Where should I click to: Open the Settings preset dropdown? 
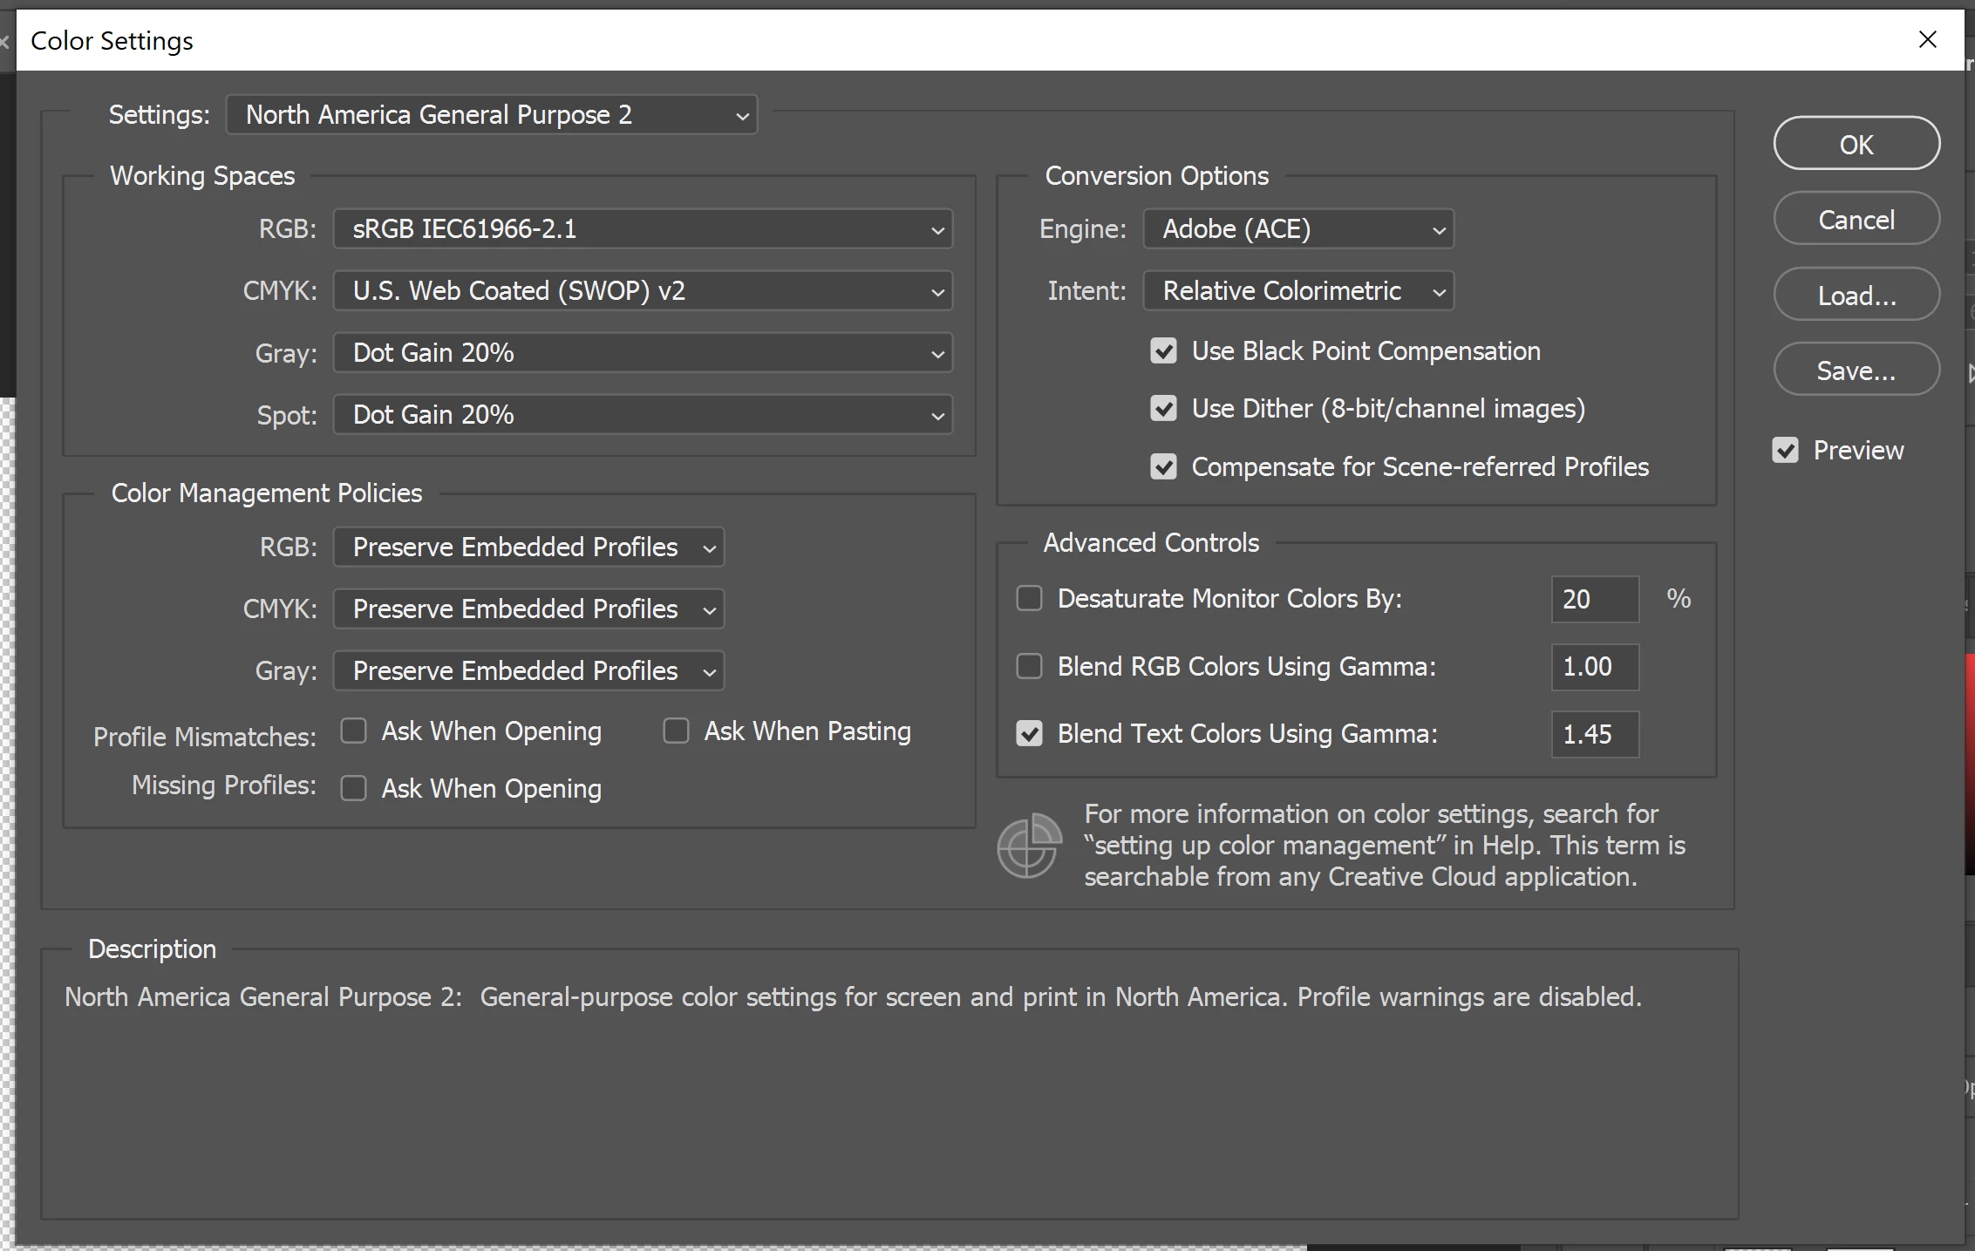click(492, 115)
